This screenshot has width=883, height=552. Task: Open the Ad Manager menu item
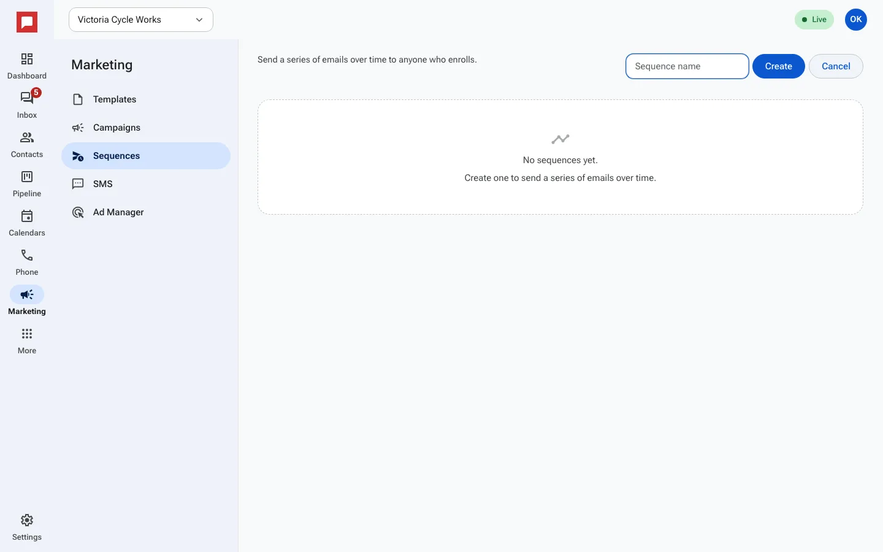tap(146, 212)
